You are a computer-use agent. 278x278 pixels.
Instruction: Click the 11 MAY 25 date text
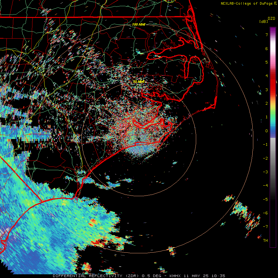(x=196, y=276)
